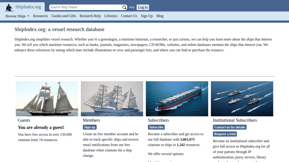Click 'You are already a guest!' text
289x162 pixels.
click(41, 127)
